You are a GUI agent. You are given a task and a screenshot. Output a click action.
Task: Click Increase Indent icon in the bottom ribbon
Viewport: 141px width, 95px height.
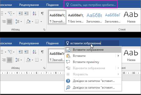click(x=26, y=52)
